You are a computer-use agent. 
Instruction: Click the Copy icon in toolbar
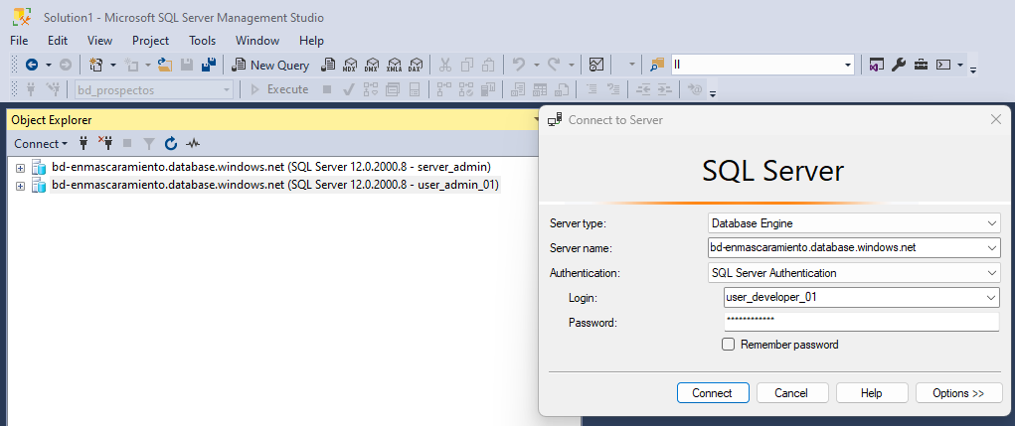coord(467,65)
